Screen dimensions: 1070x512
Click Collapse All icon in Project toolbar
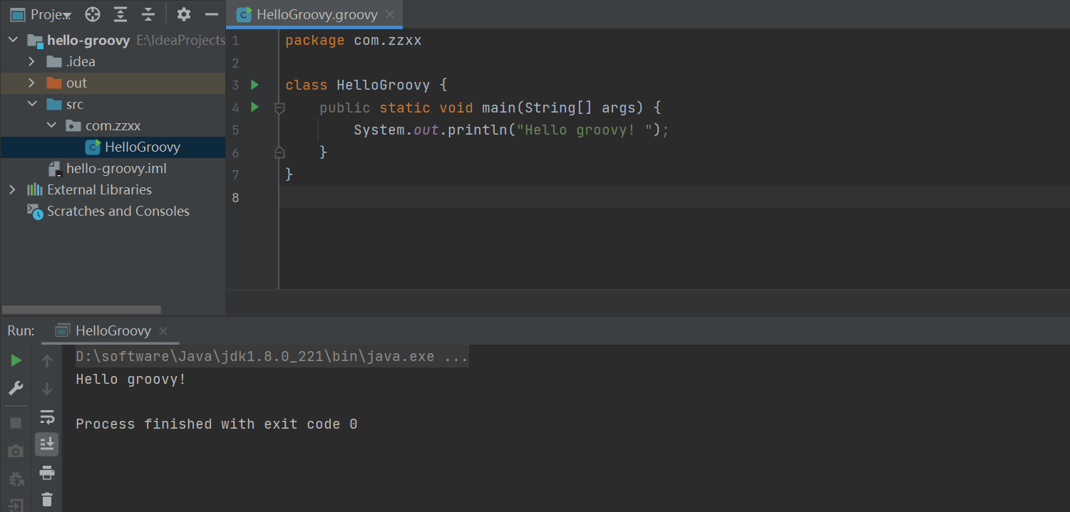[148, 14]
